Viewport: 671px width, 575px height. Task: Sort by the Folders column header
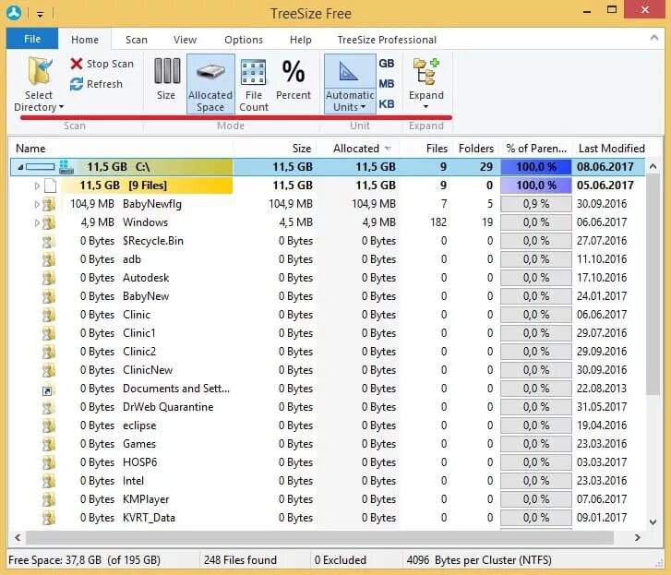click(475, 149)
